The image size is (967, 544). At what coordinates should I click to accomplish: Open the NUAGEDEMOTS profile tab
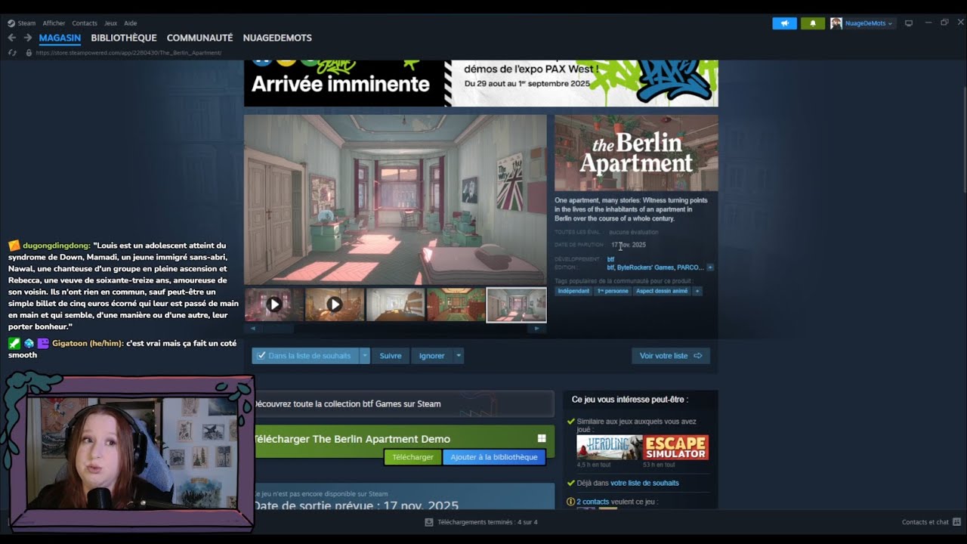(x=277, y=38)
